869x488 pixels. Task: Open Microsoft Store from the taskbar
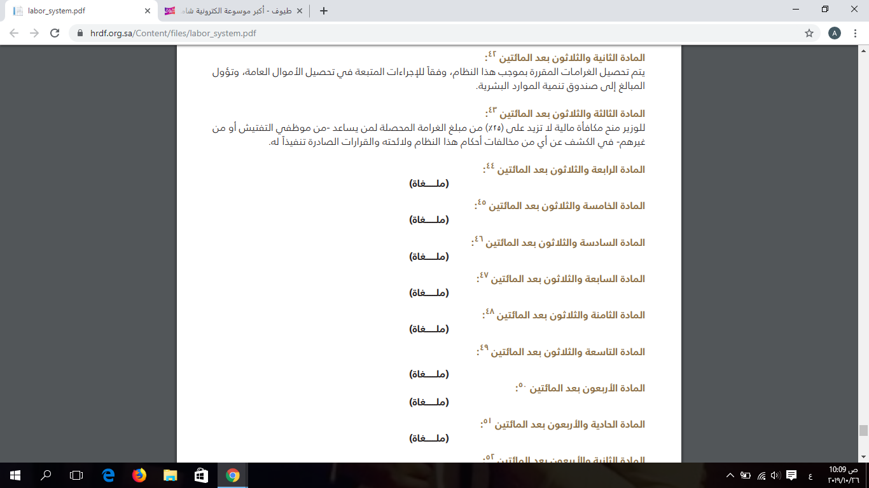point(201,475)
